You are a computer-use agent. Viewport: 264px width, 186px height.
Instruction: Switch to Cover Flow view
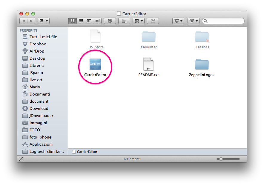point(97,21)
